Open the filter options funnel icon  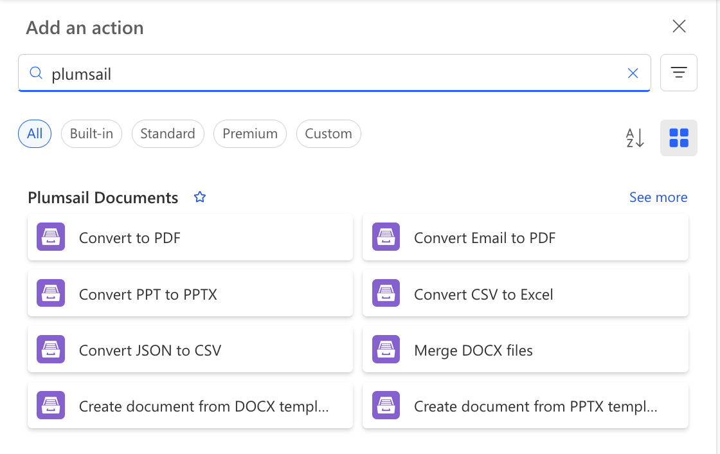679,73
